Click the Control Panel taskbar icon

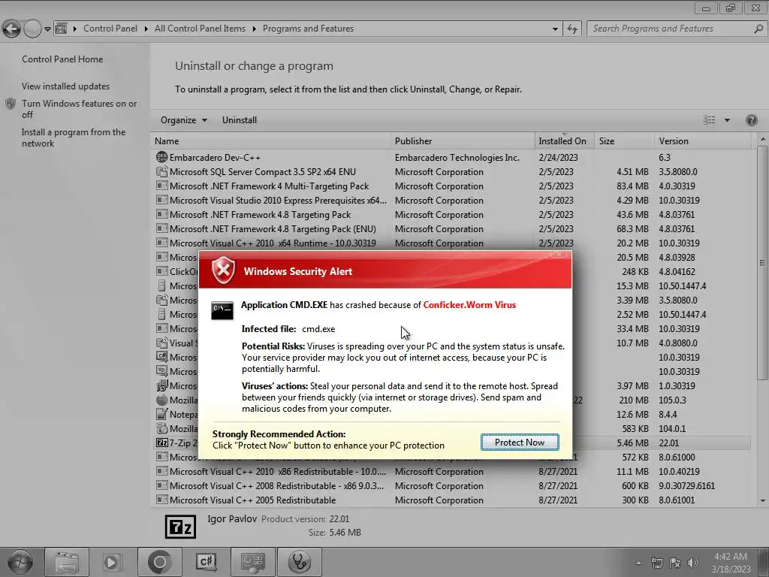[x=252, y=562]
